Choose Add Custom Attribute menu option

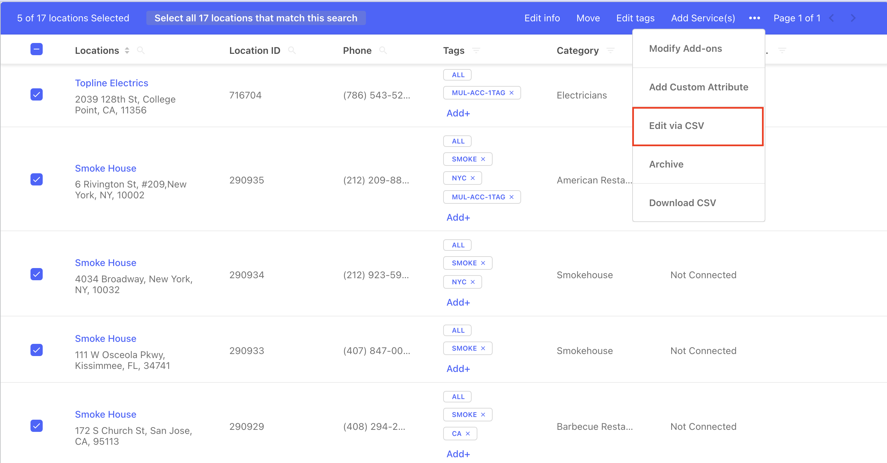698,87
